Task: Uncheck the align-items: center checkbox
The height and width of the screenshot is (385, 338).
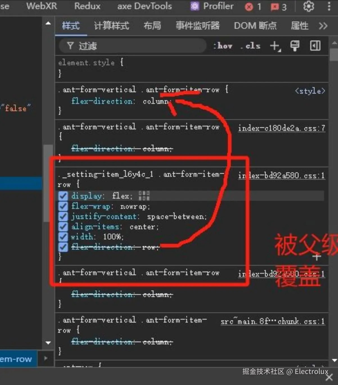Action: point(63,227)
